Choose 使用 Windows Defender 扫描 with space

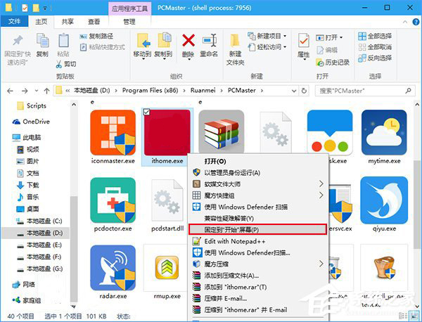click(x=258, y=207)
